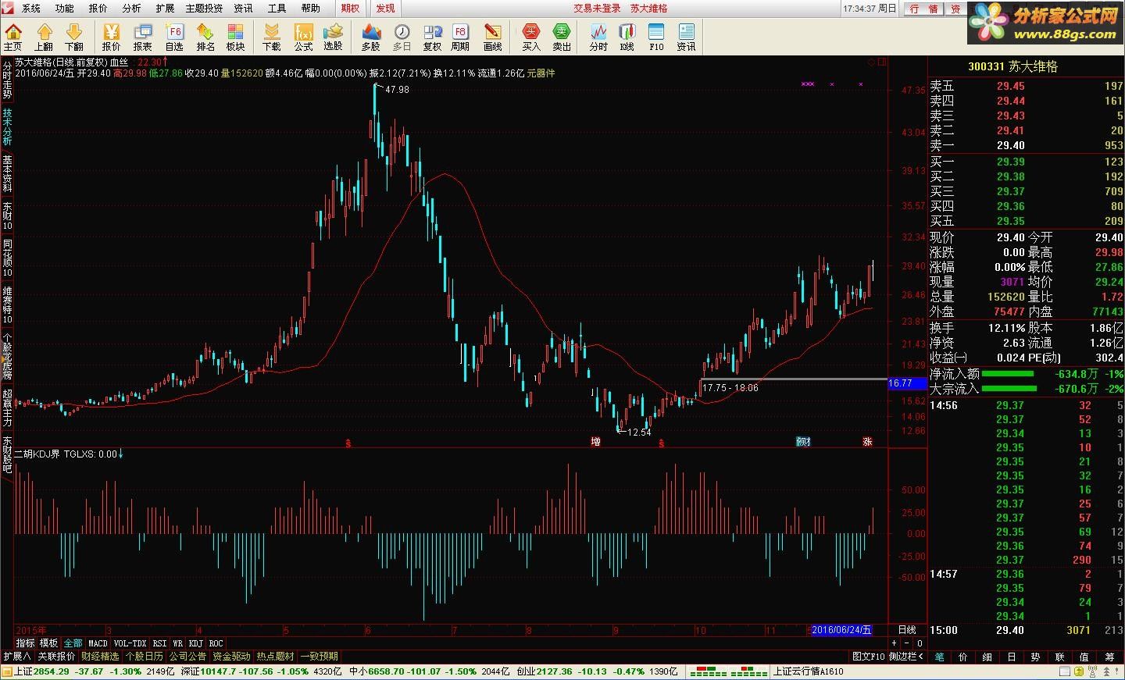
Task: Select the ROC indicator
Action: tap(216, 643)
